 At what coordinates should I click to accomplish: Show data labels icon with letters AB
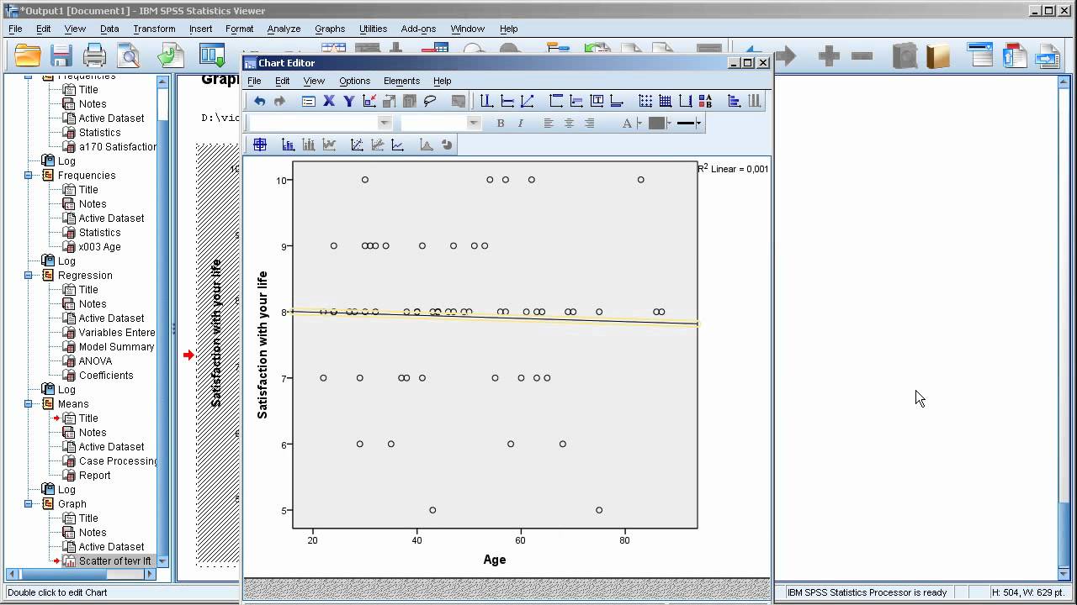pyautogui.click(x=705, y=101)
